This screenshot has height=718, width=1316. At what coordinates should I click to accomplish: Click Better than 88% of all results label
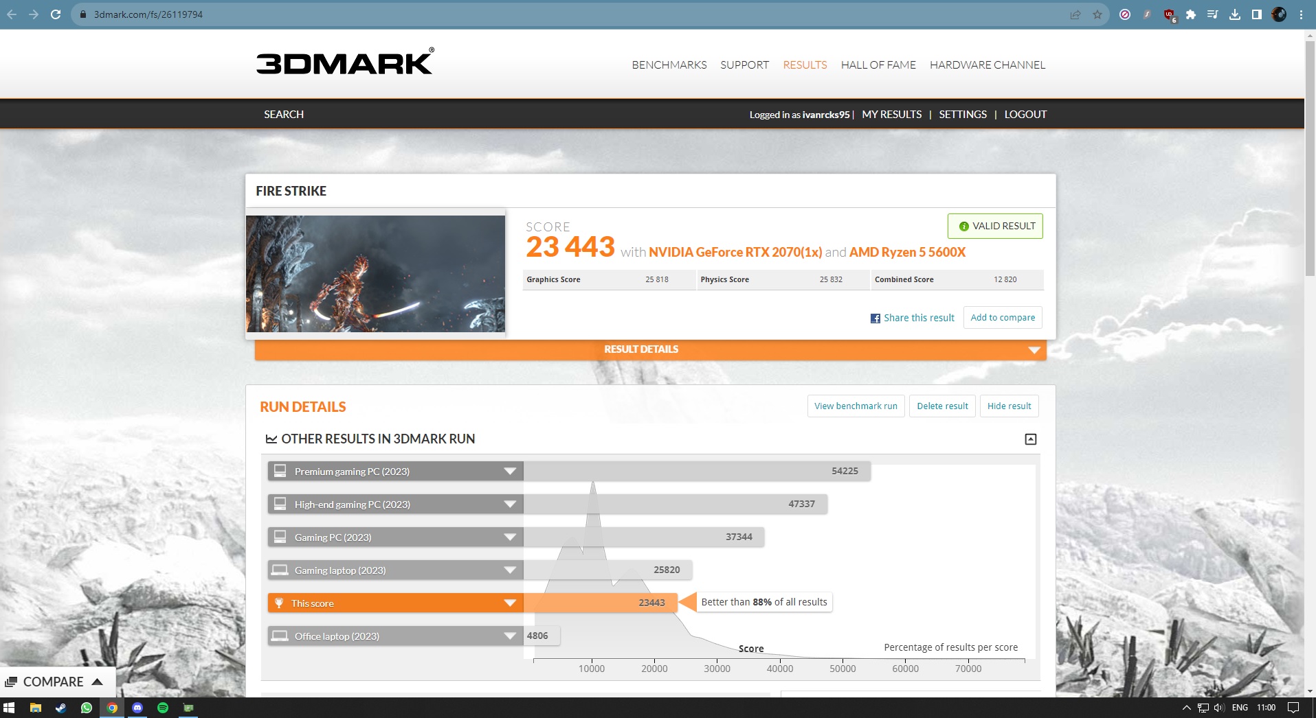pos(764,602)
